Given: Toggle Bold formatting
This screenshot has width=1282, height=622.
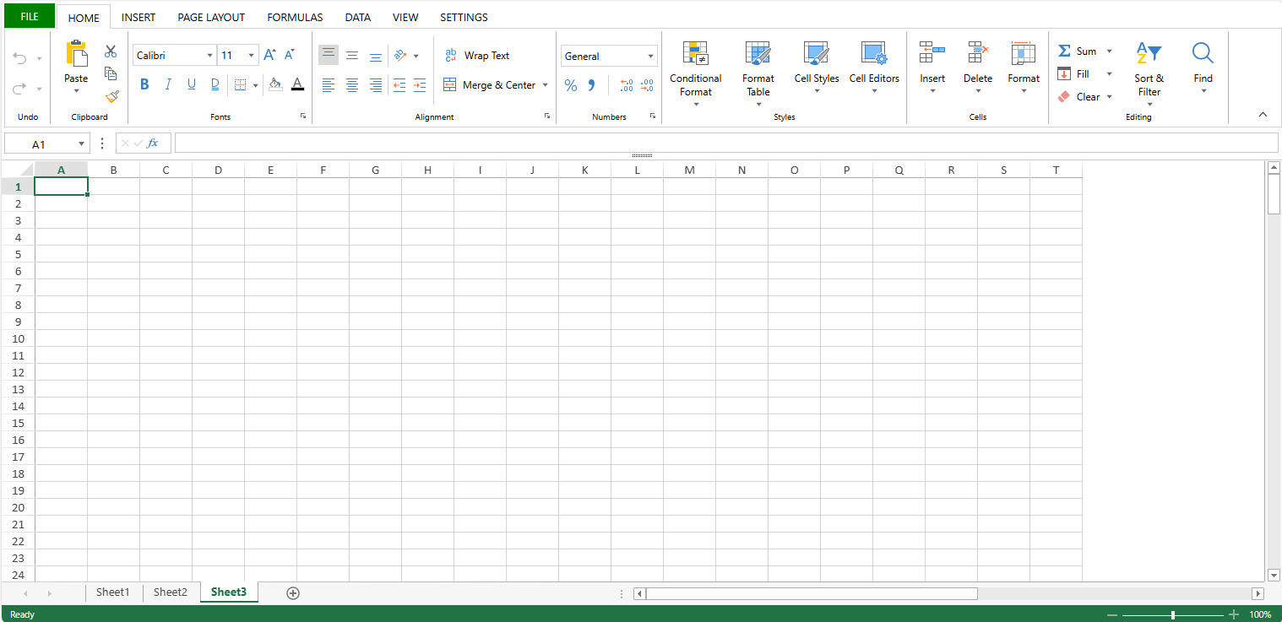Looking at the screenshot, I should tap(144, 84).
